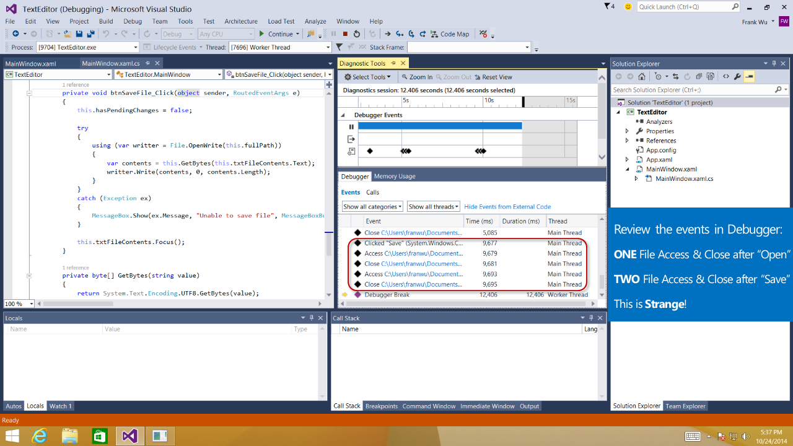Toggle auto-hide pin on Solution Explorer
793x446 pixels.
pos(774,63)
